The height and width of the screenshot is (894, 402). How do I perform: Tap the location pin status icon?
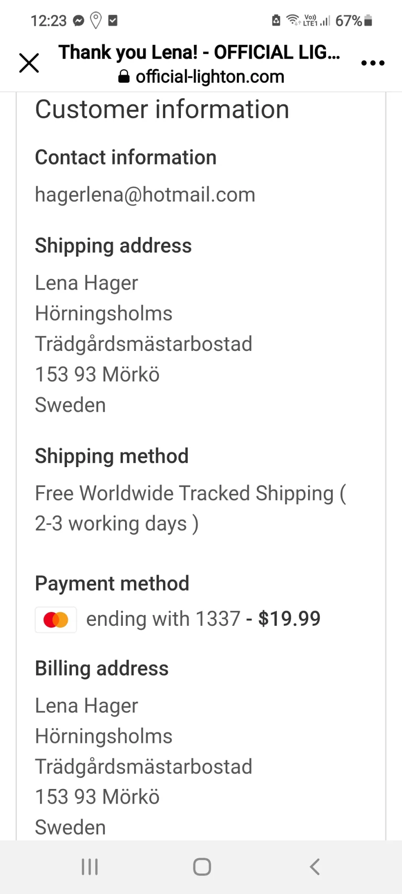coord(96,21)
